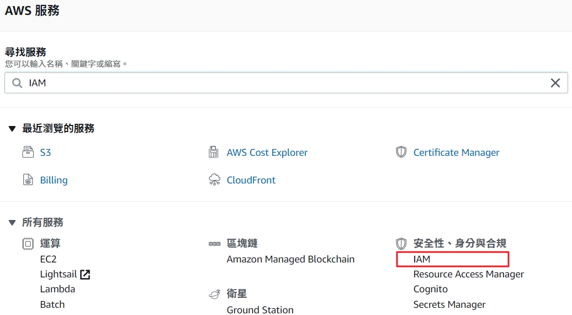Viewport: 572px width, 315px height.
Task: Click the 尋找服務 heading
Action: (x=25, y=52)
